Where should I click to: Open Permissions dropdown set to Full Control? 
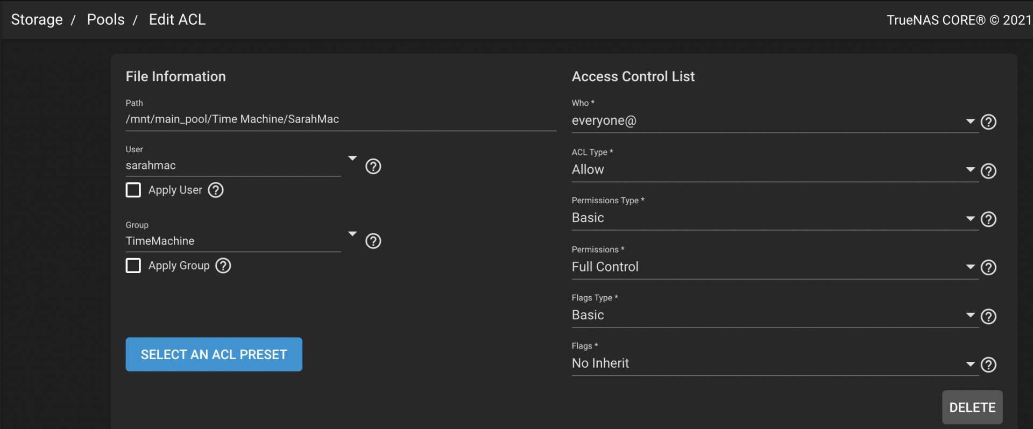point(774,267)
